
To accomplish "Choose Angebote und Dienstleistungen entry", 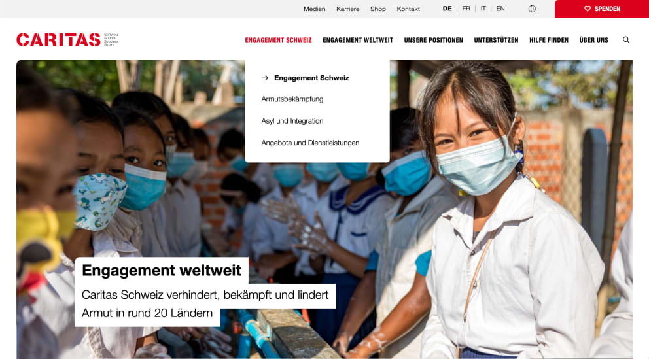I will click(x=310, y=143).
